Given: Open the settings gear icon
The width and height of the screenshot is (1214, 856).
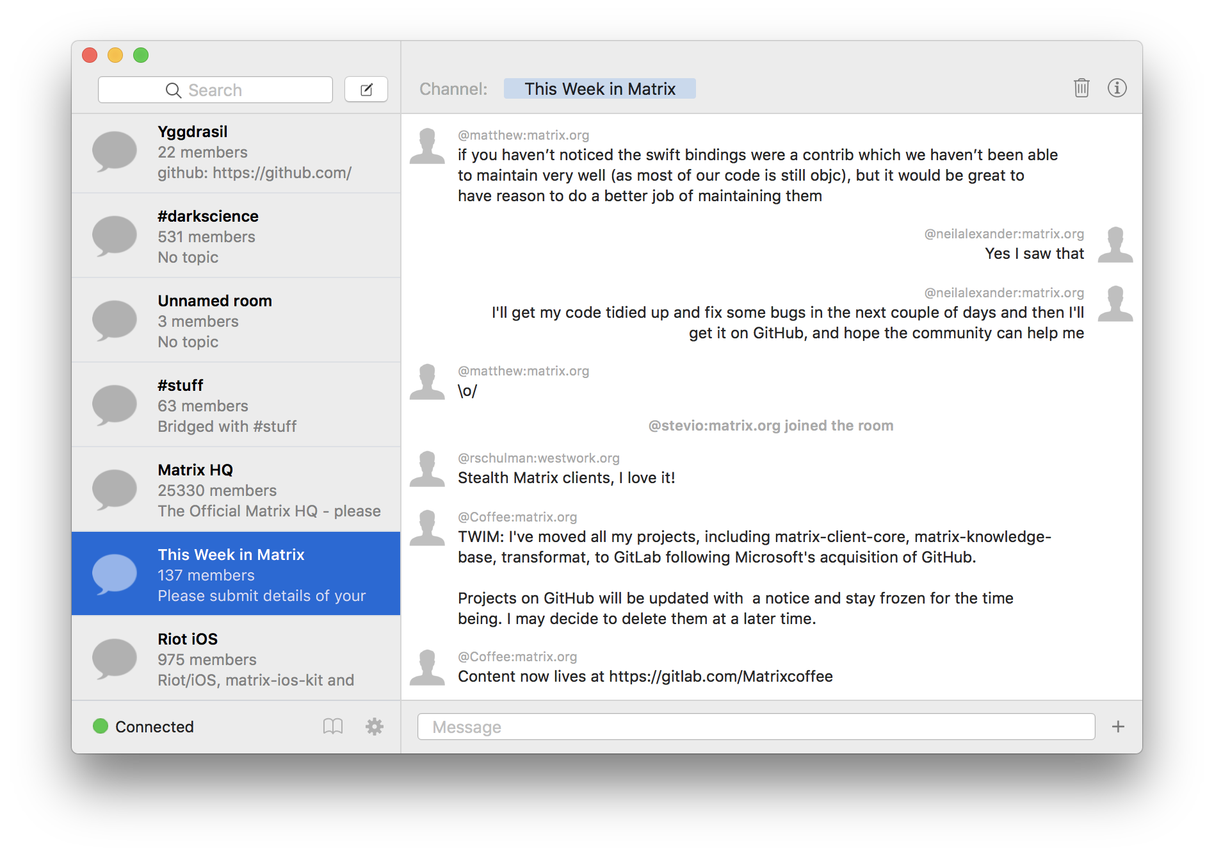Looking at the screenshot, I should point(374,727).
